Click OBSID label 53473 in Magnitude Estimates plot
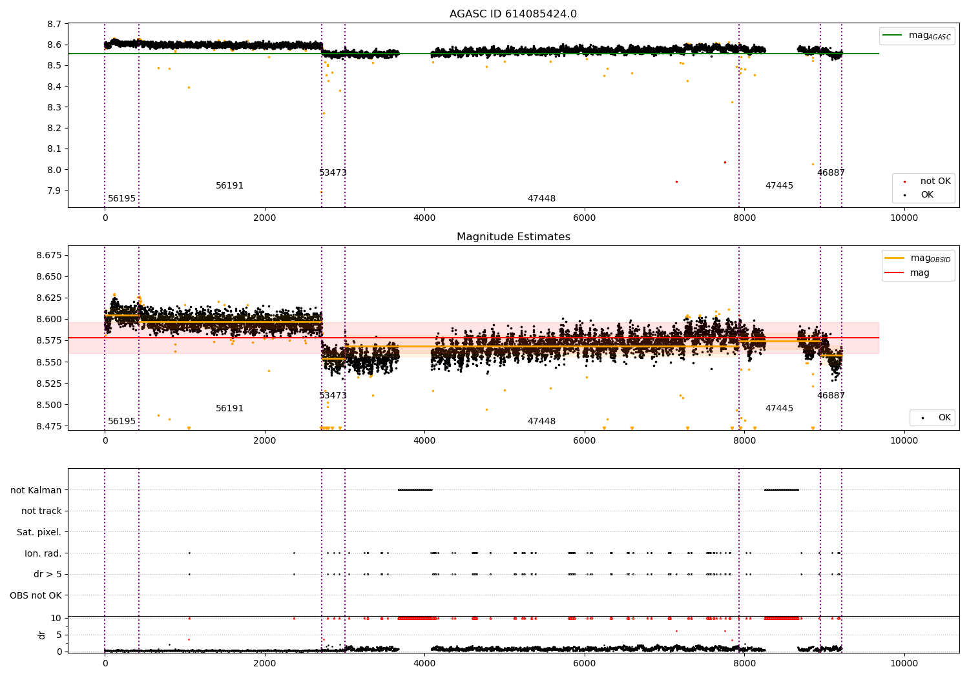 [333, 396]
